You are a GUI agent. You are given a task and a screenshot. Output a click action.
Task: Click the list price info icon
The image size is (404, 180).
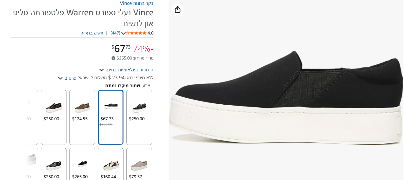[113, 58]
